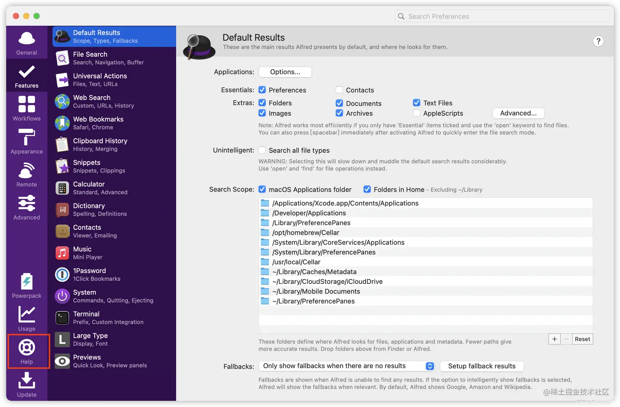Image resolution: width=620 pixels, height=407 pixels.
Task: Enable the AppleScripts checkbox
Action: [x=417, y=113]
